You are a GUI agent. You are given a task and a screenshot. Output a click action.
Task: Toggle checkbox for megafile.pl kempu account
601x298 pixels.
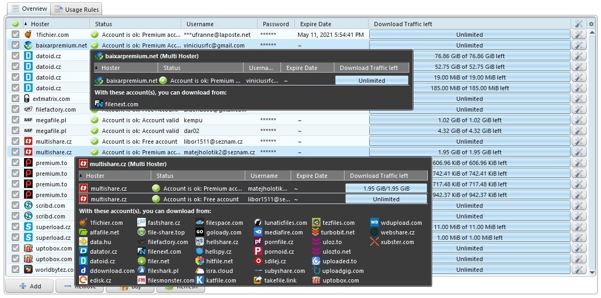[x=15, y=120]
